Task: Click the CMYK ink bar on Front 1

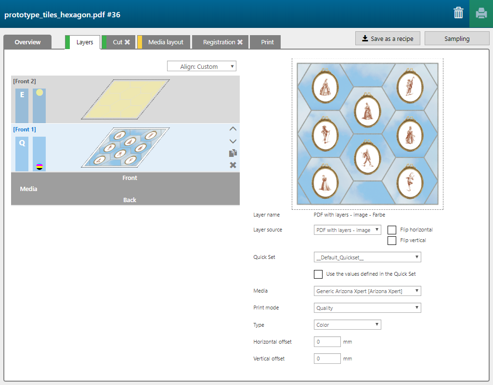Action: coord(39,154)
